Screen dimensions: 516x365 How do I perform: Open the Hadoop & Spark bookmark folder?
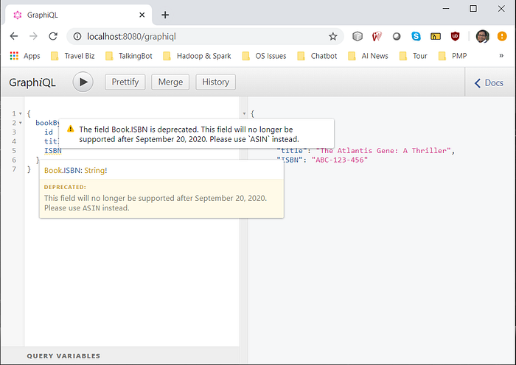tap(197, 56)
